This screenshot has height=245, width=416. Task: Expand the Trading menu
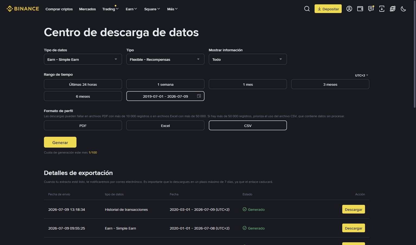[x=110, y=9]
